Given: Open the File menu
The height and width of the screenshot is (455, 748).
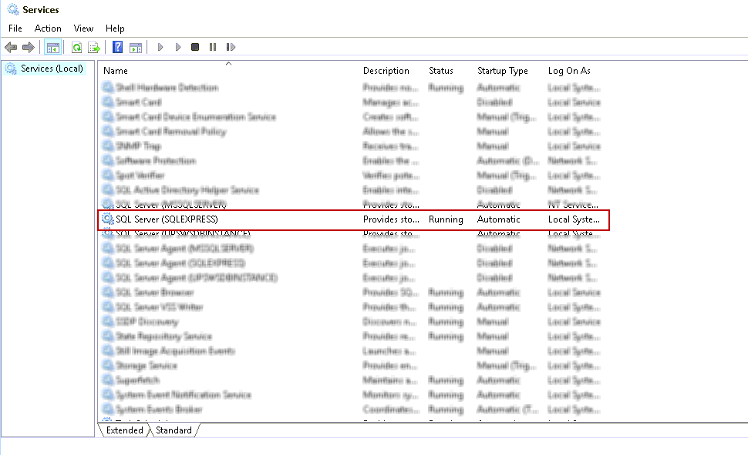Looking at the screenshot, I should 15,28.
